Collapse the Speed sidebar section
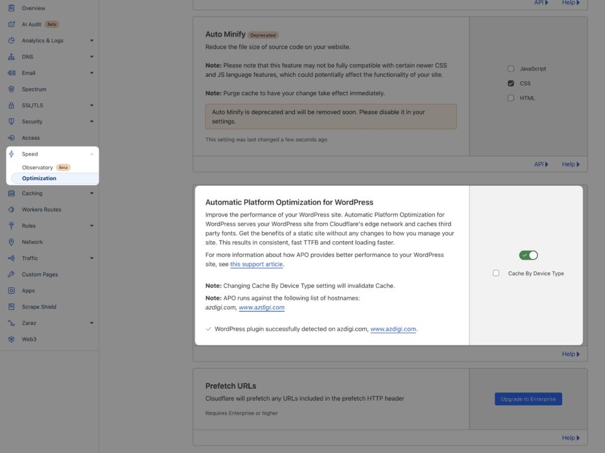Image resolution: width=605 pixels, height=453 pixels. point(91,154)
